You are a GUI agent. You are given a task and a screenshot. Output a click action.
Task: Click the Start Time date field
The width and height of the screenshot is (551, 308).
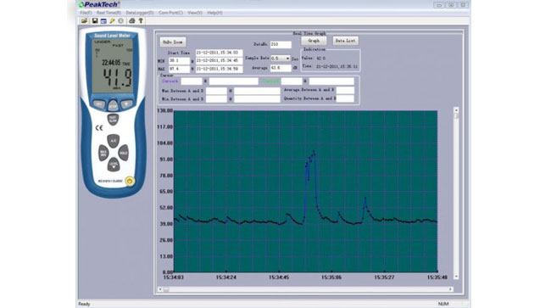pyautogui.click(x=219, y=53)
